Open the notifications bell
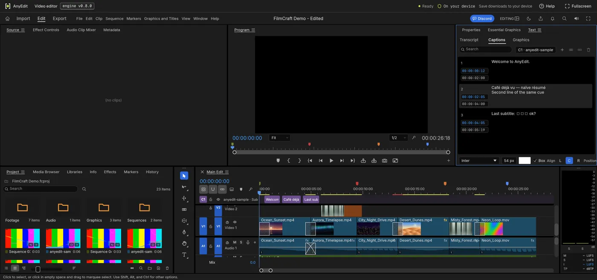Screen dimensions: 597x280 point(553,18)
